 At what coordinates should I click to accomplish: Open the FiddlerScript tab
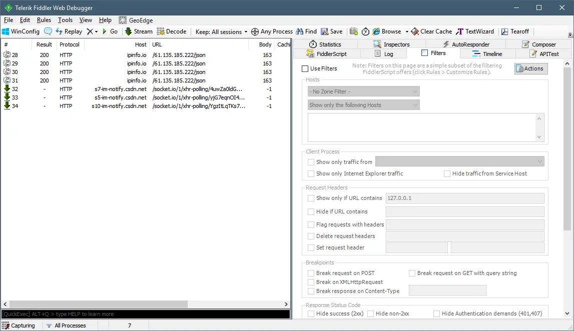click(x=327, y=54)
